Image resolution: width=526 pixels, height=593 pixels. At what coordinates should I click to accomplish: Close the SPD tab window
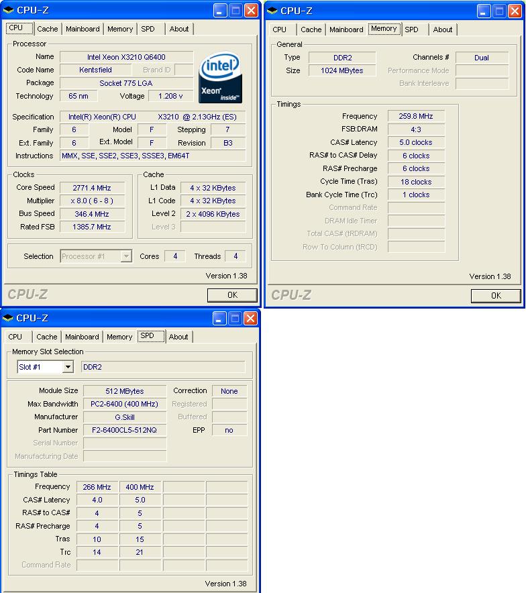point(250,319)
